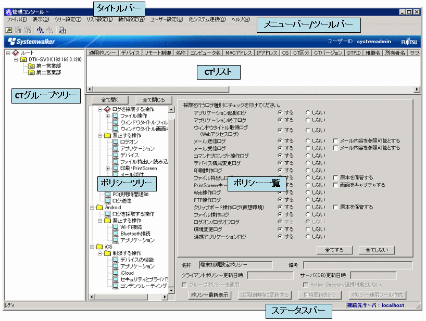Click the computer icon next to ログオン

[x=116, y=142]
